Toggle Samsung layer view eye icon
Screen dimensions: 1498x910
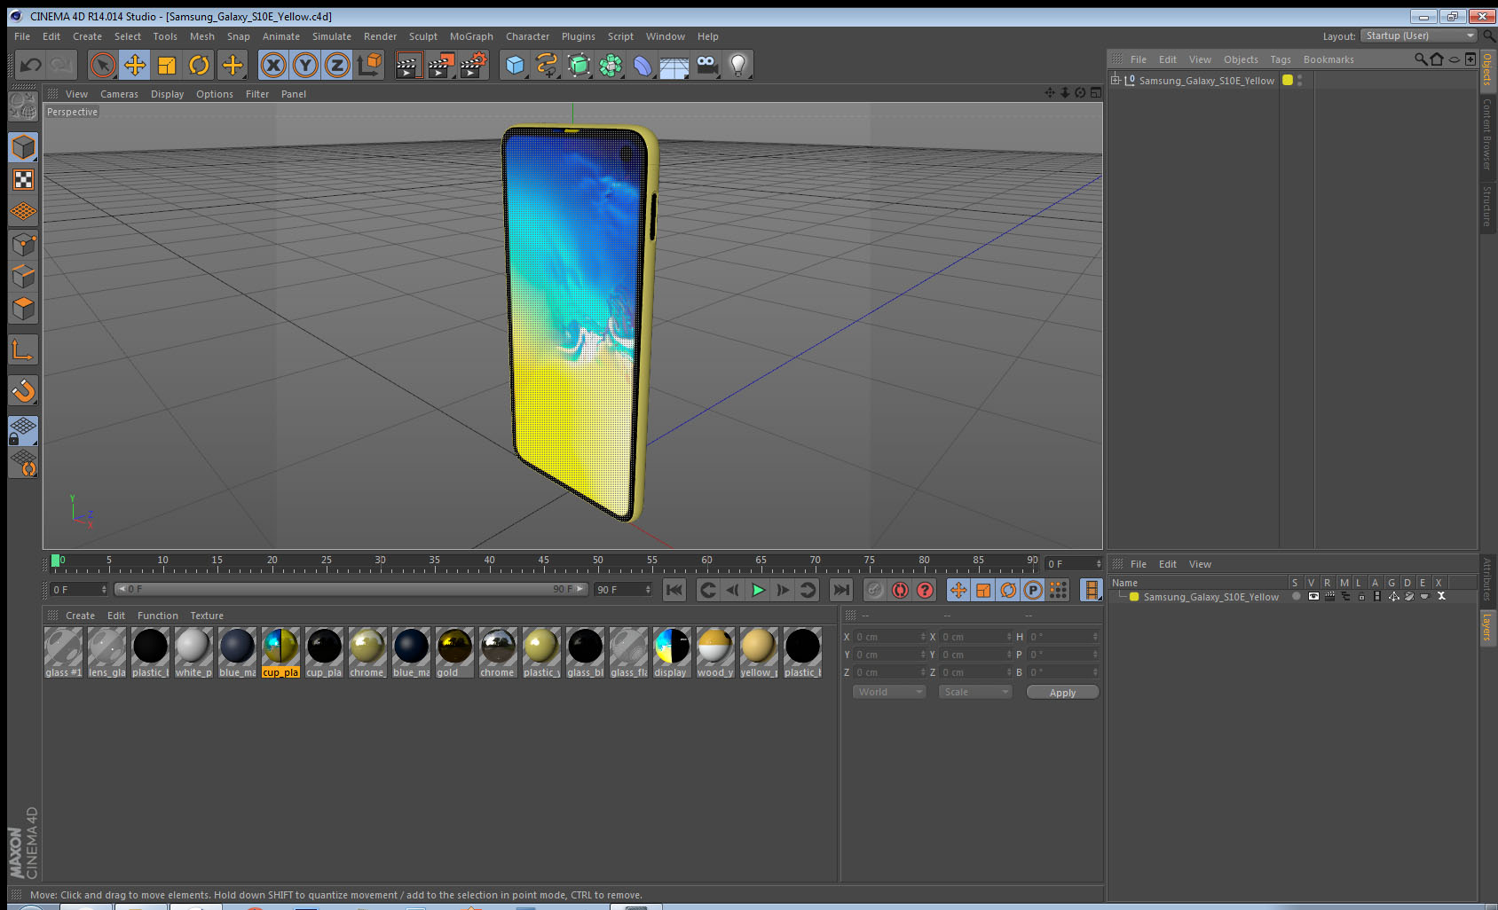[1313, 597]
